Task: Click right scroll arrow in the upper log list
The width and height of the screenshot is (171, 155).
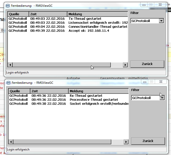Action: [125, 65]
